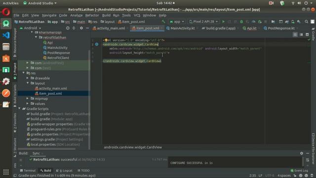316x178 pixels.
Task: Open the Refactor menu
Action: pyautogui.click(x=92, y=15)
